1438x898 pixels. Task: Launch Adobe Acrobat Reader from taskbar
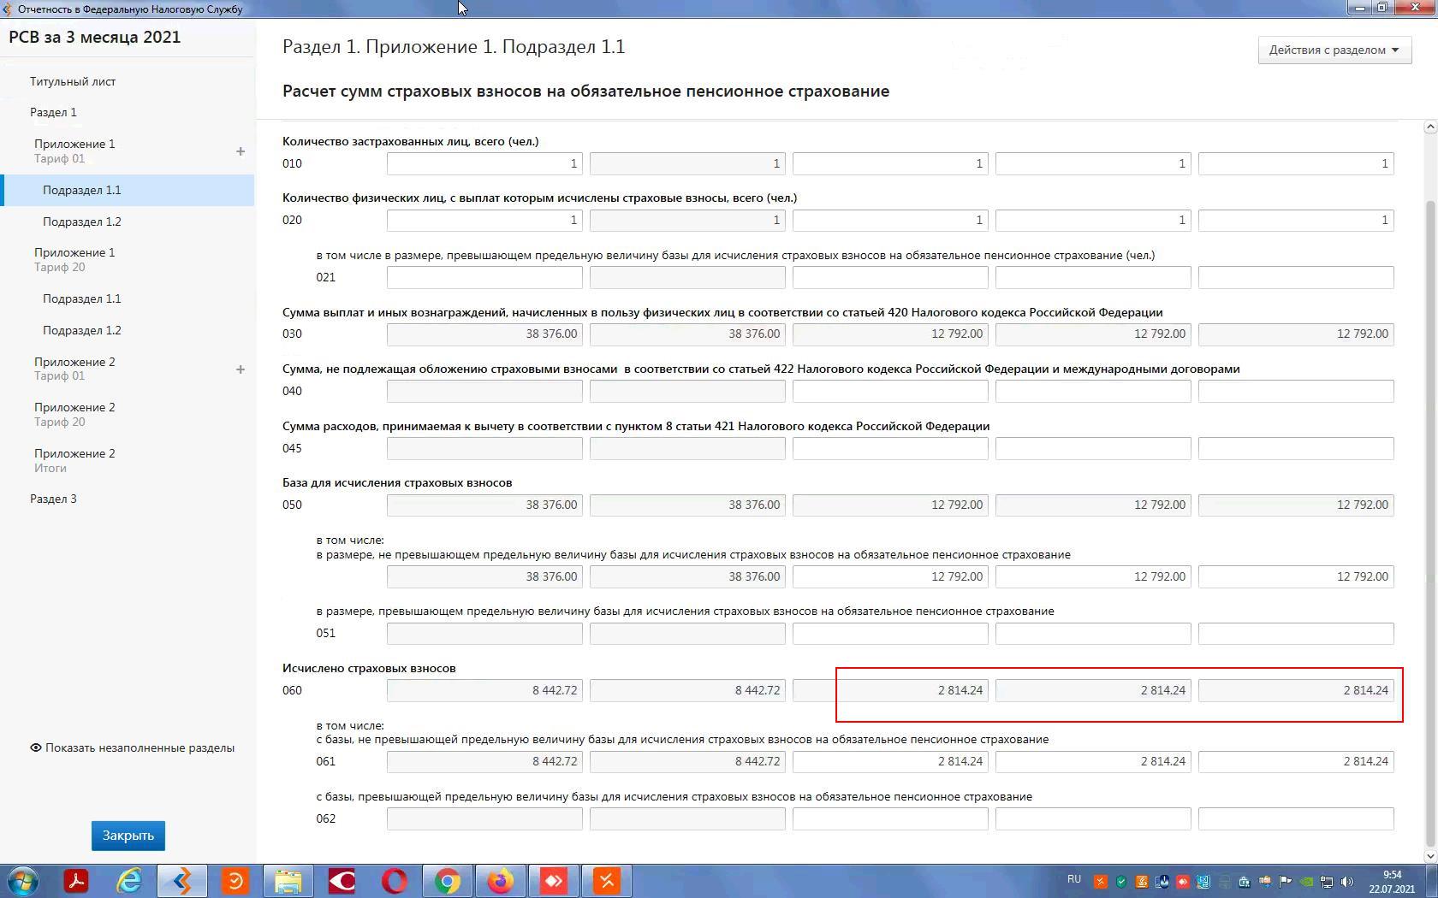(76, 881)
